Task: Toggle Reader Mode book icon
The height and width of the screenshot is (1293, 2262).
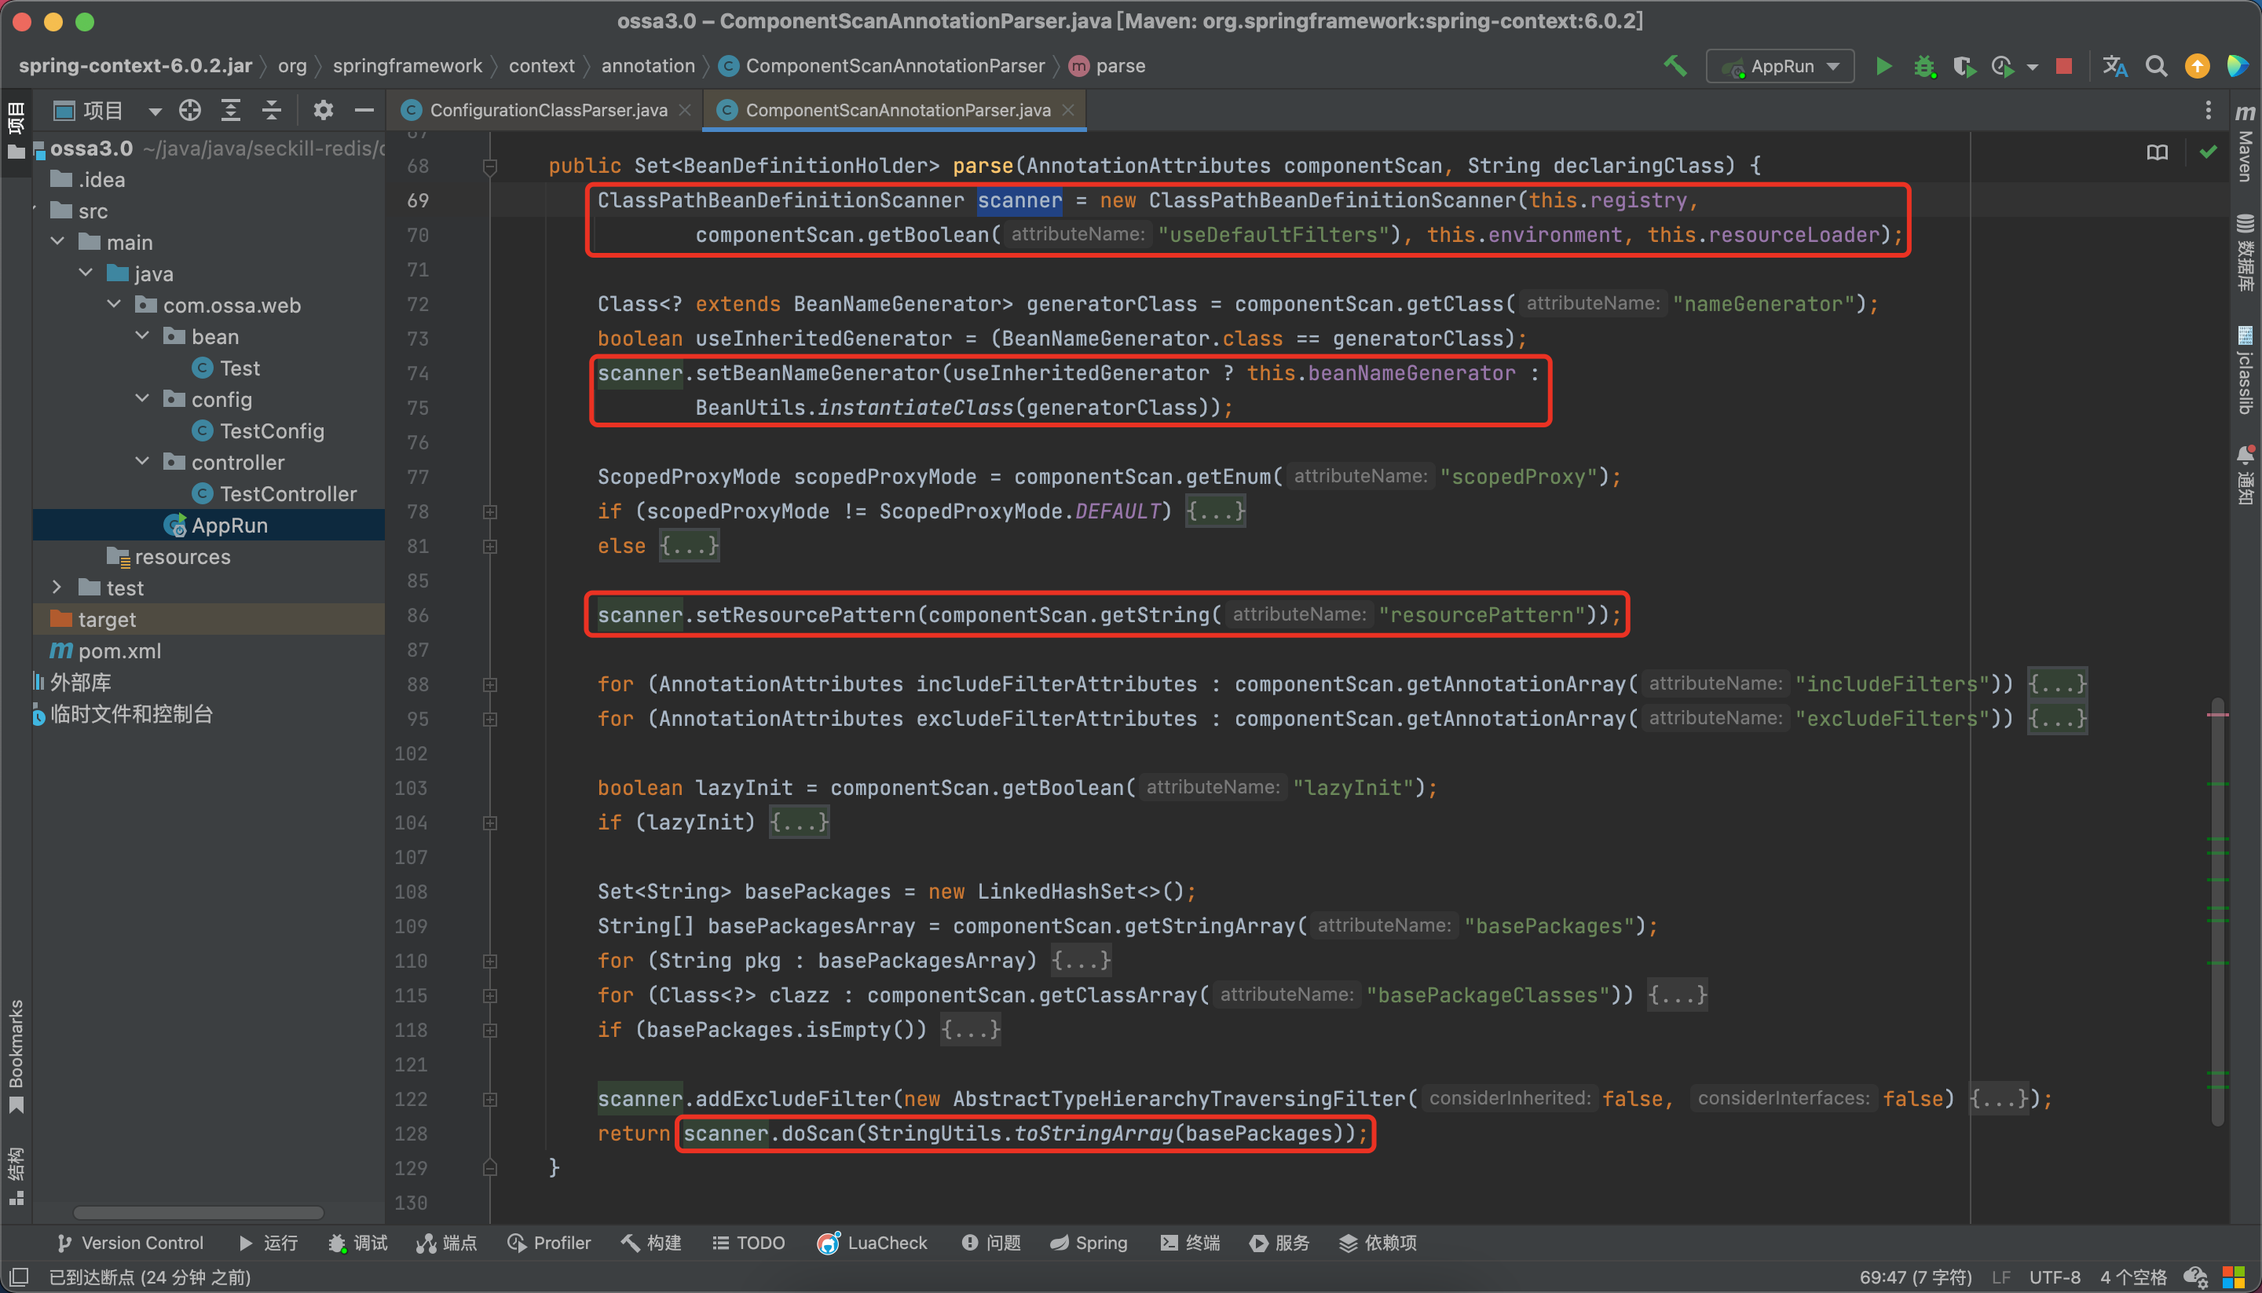Action: click(2156, 152)
